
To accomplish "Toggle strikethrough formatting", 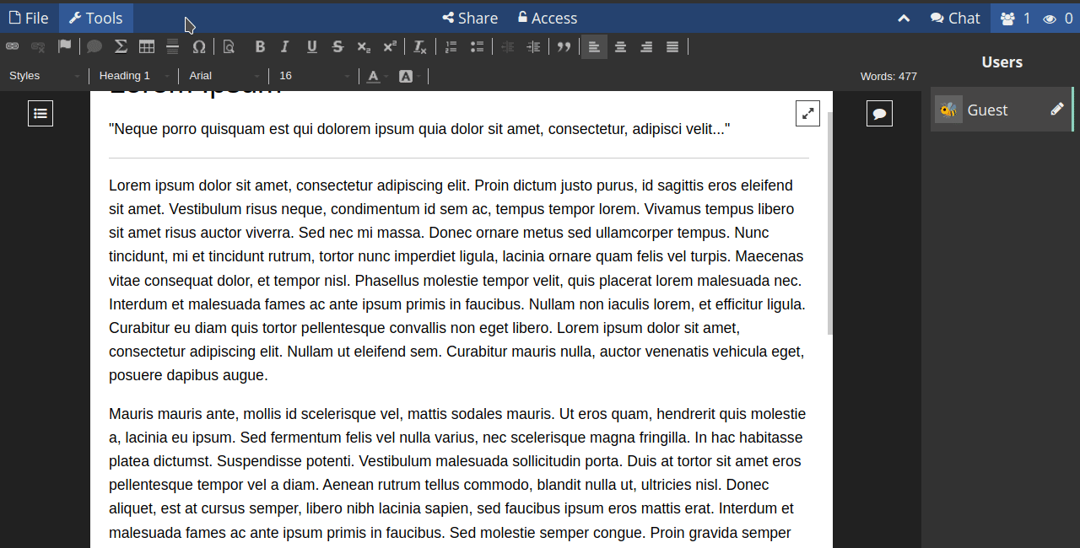I will click(x=337, y=47).
